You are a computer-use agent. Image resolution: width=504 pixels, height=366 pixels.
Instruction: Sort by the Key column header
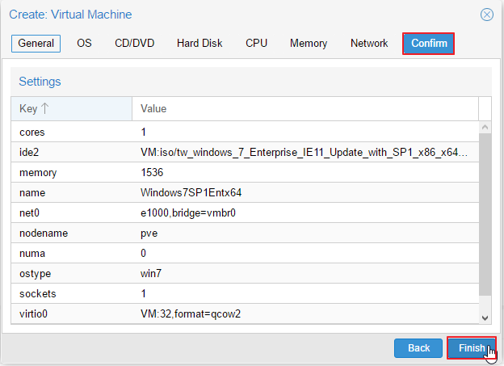pyautogui.click(x=71, y=109)
